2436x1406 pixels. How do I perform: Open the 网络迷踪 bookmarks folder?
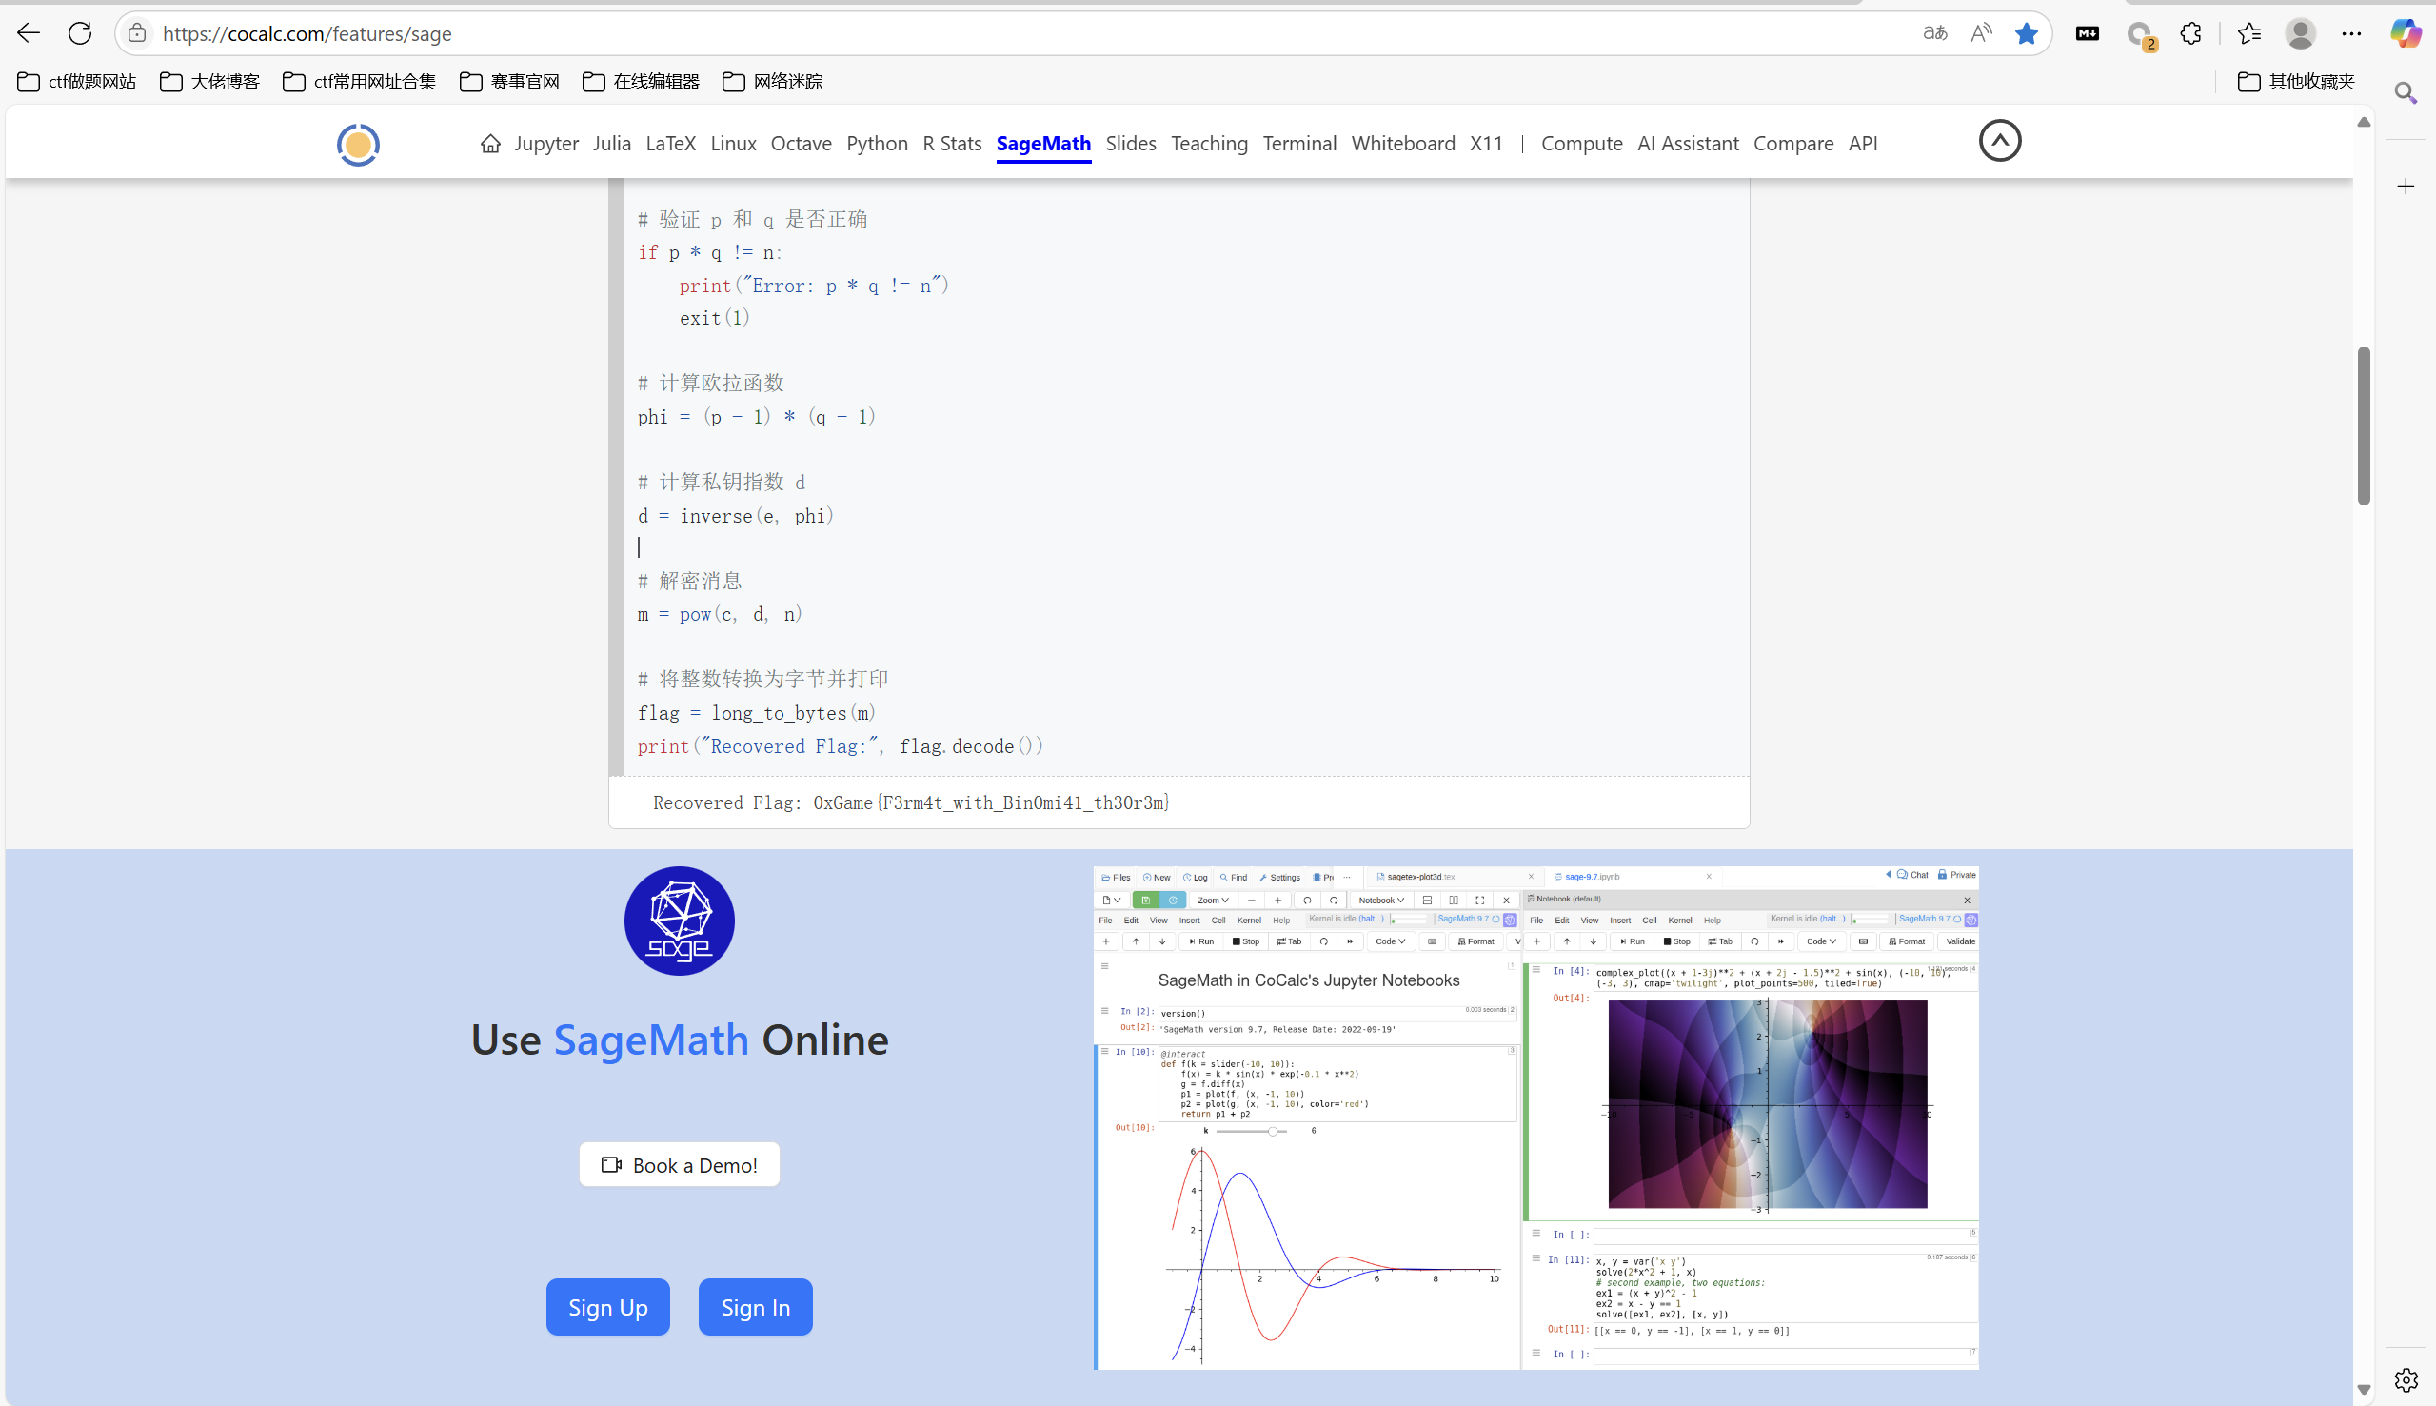click(772, 81)
